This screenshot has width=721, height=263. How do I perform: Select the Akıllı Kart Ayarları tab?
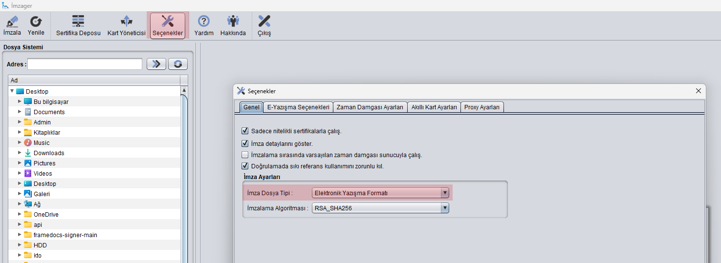click(434, 107)
